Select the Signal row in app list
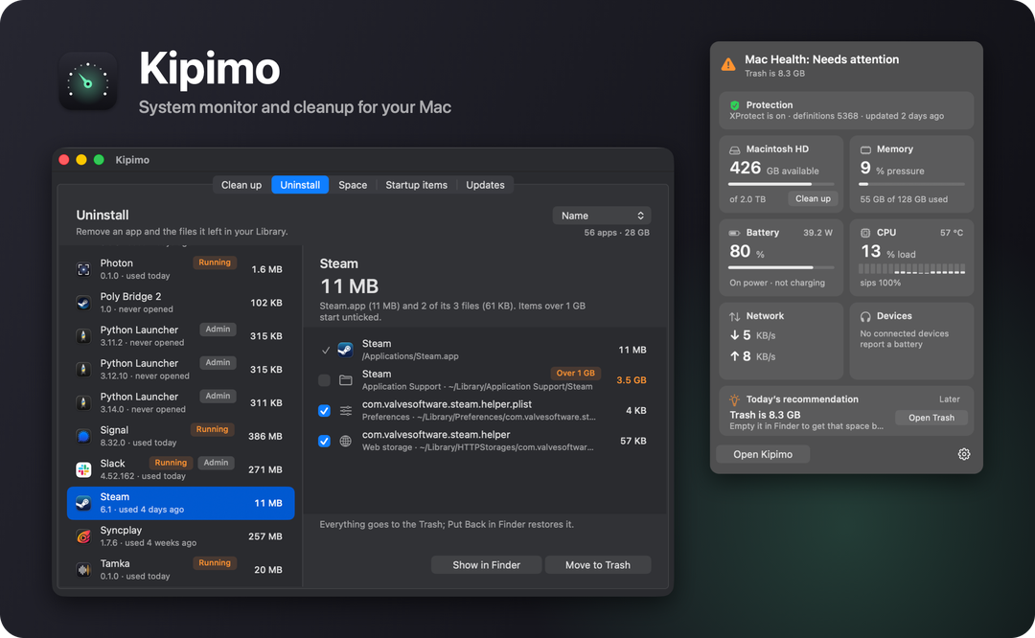1035x638 pixels. [180, 436]
